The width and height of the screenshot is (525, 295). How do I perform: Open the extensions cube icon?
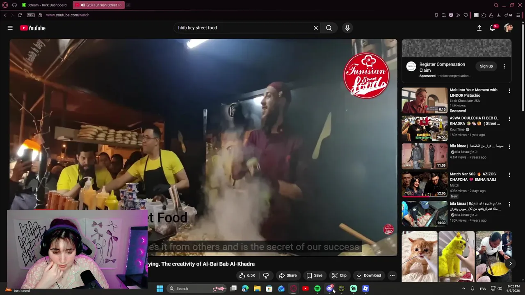pyautogui.click(x=484, y=15)
